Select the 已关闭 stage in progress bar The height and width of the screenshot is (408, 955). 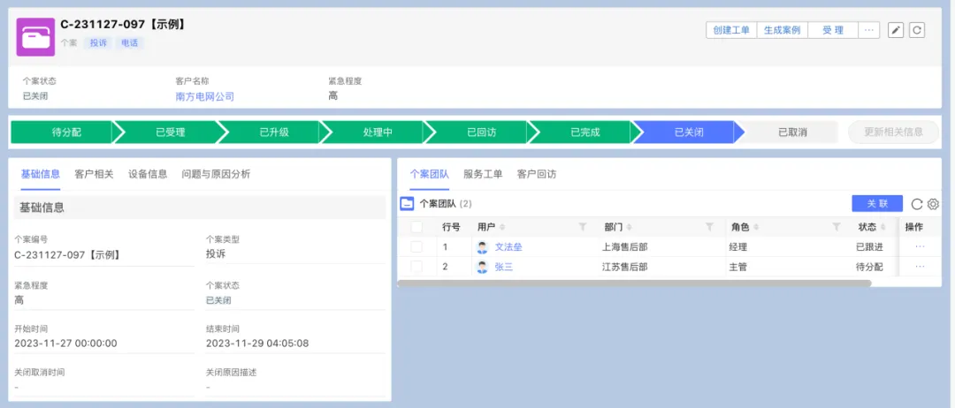pos(688,132)
